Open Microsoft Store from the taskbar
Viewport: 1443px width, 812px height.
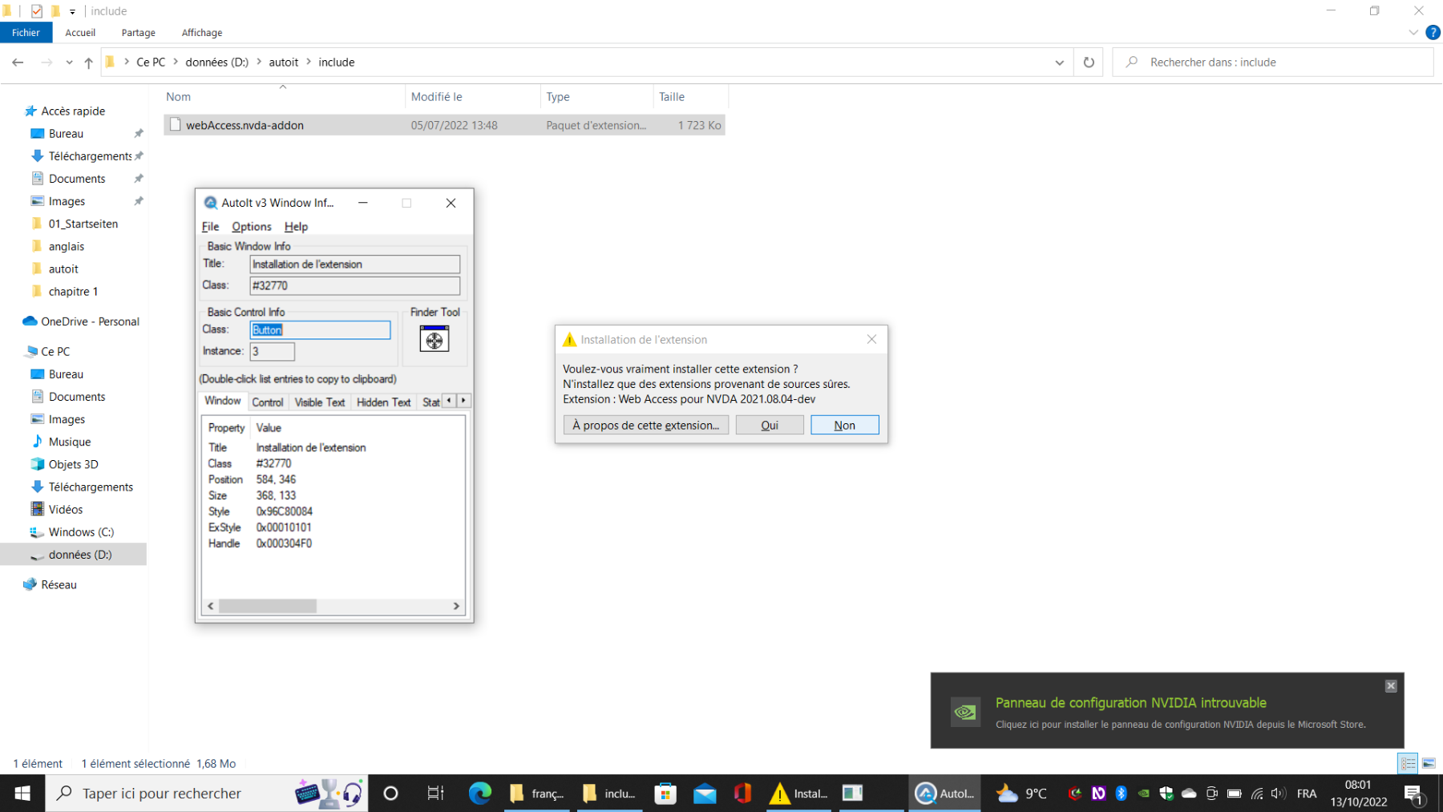tap(665, 794)
